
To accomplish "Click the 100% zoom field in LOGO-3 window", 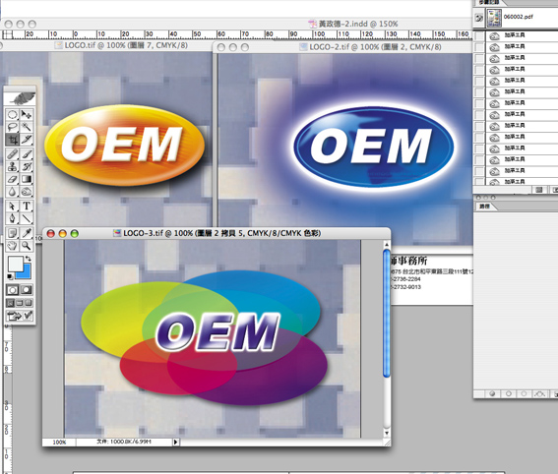I will 59,442.
